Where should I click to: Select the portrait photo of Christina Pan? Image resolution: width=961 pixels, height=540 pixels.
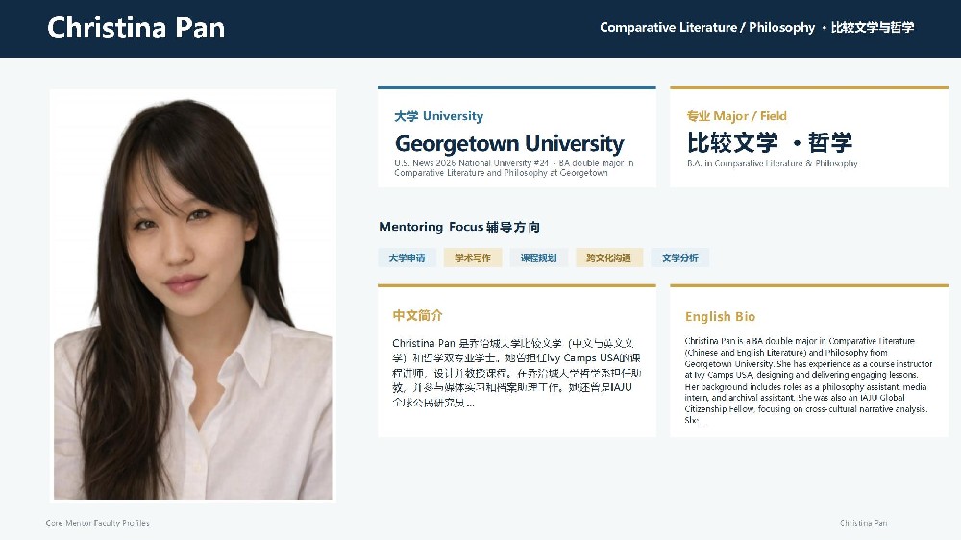click(x=193, y=295)
